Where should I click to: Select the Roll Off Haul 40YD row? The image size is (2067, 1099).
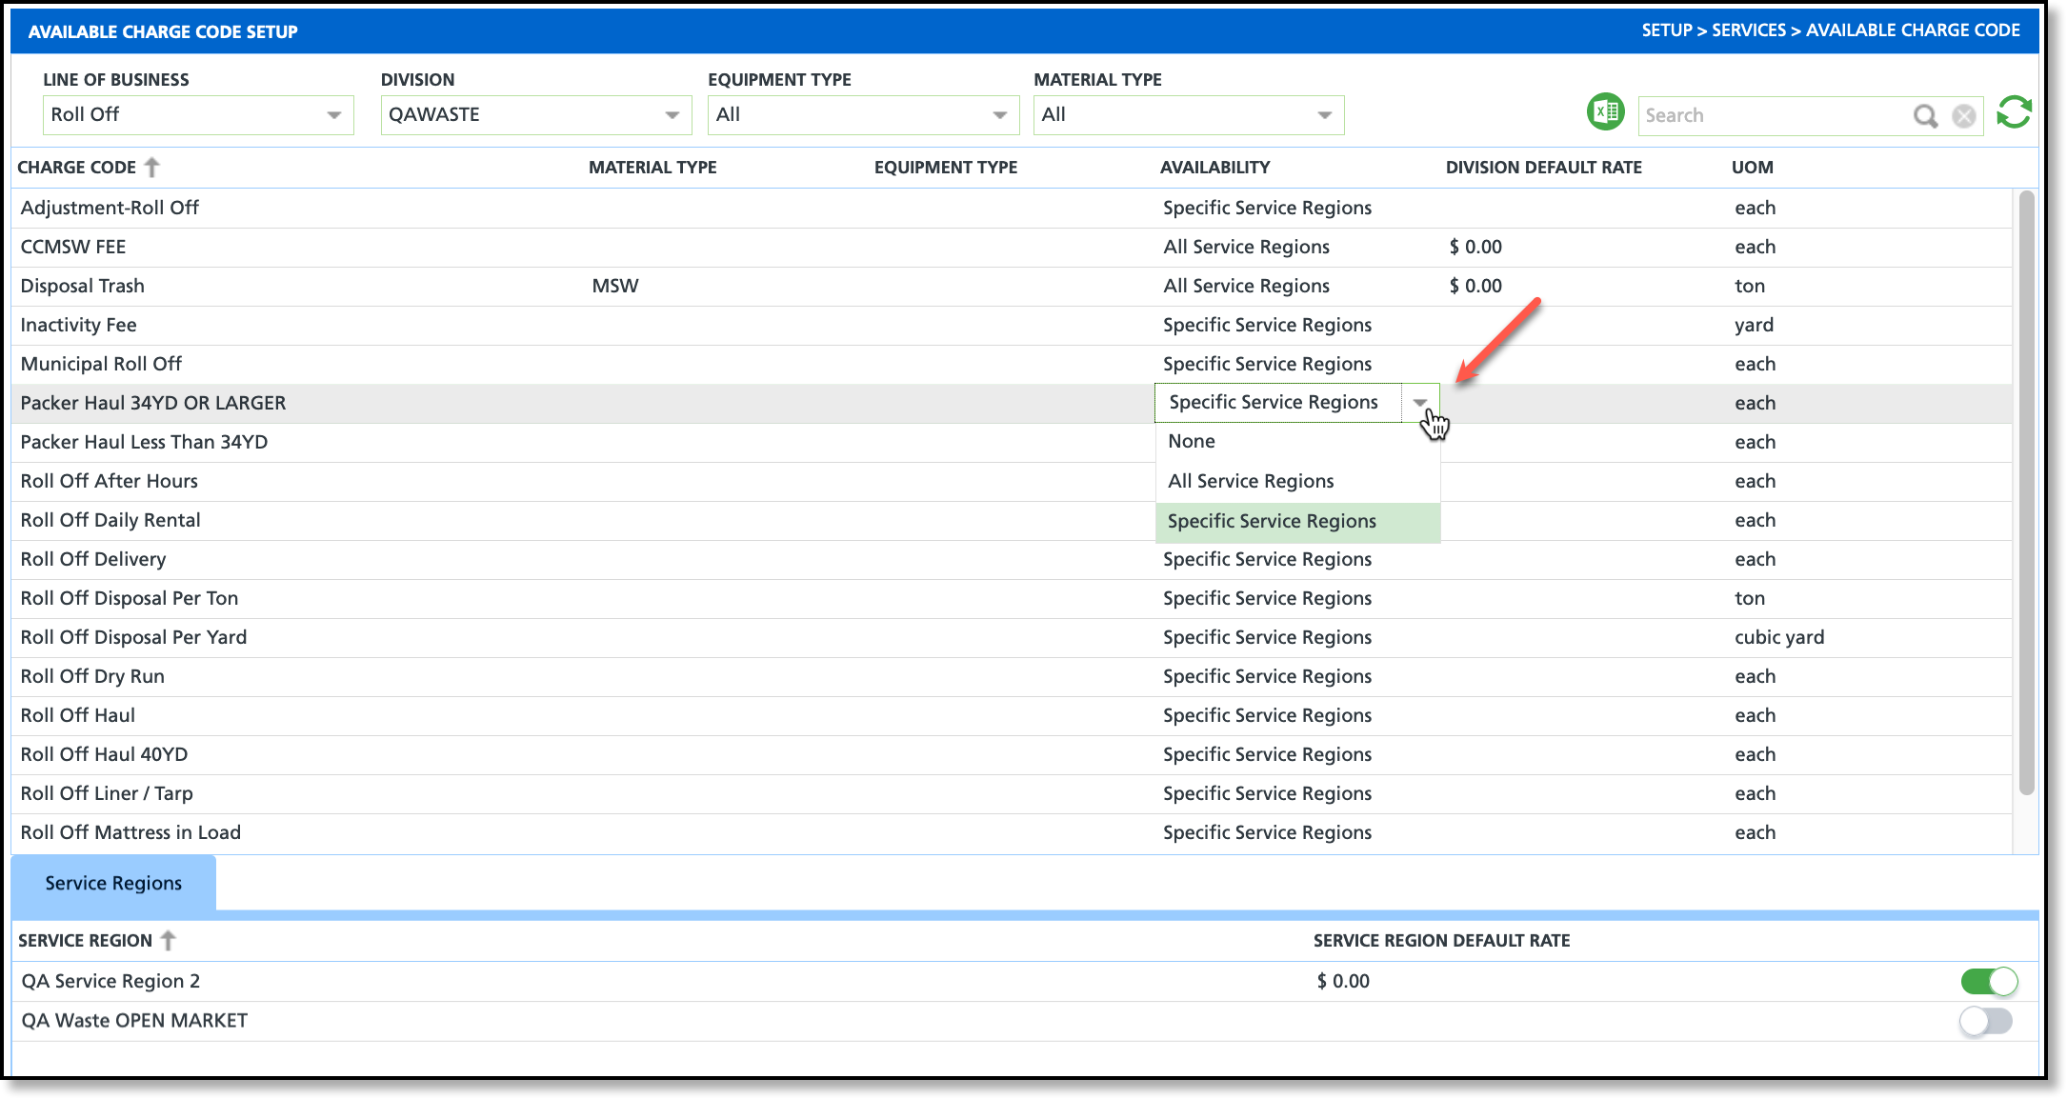(105, 755)
